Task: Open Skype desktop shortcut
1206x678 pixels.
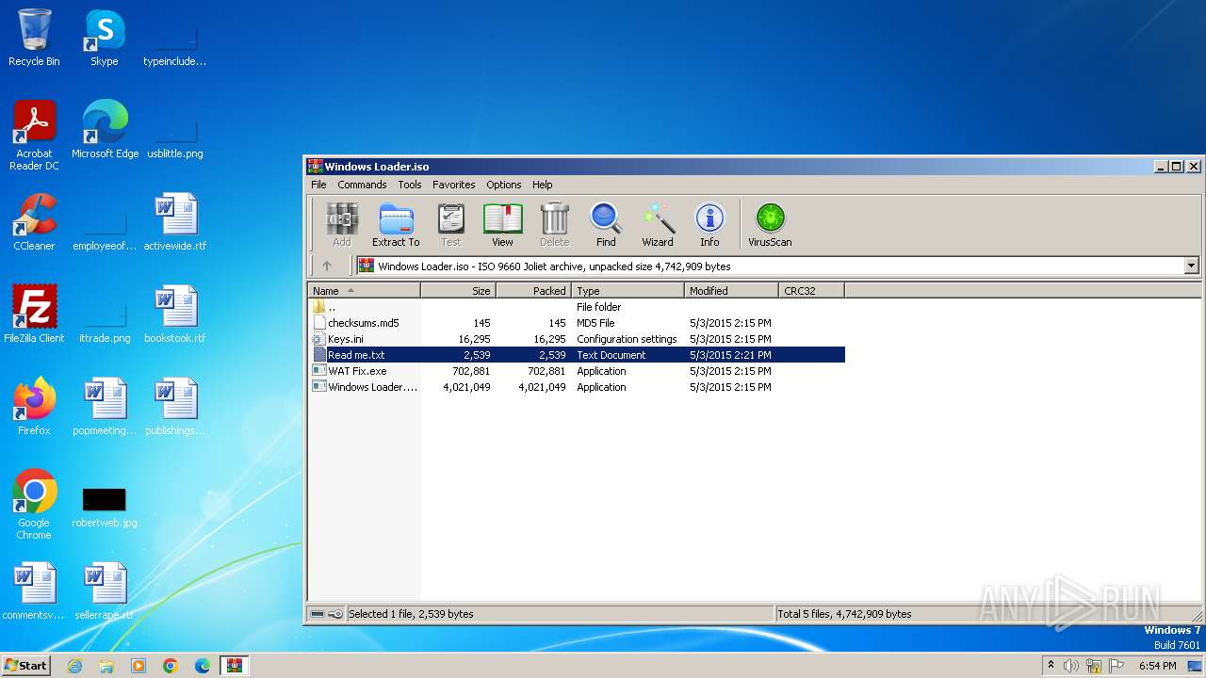Action: [105, 38]
